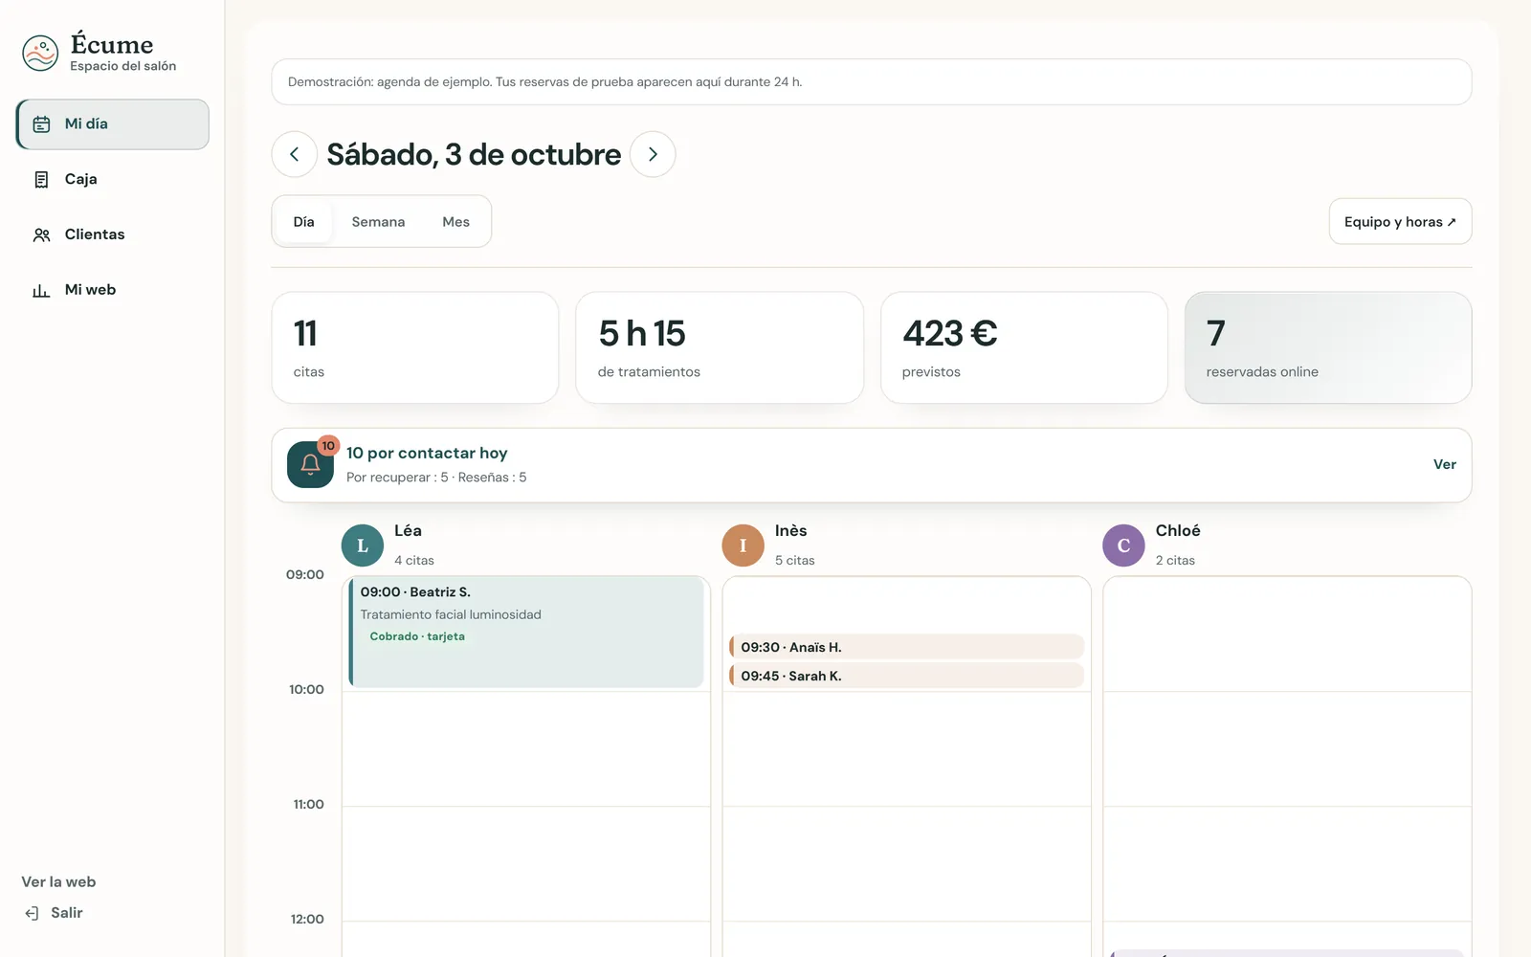The image size is (1531, 957).
Task: Open 09:45 Sarah K. appointment
Action: tap(906, 676)
